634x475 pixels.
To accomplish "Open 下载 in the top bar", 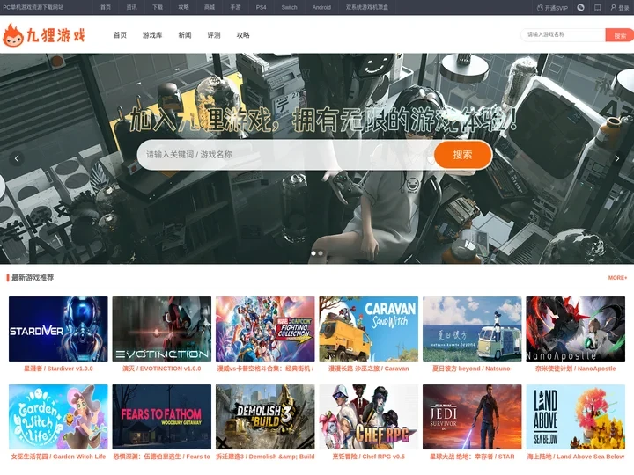I will (x=158, y=7).
